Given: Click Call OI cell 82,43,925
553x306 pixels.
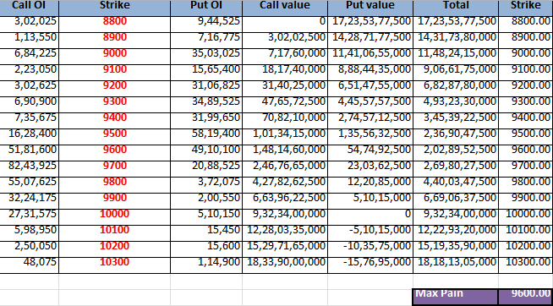Looking at the screenshot, I should coord(30,166).
